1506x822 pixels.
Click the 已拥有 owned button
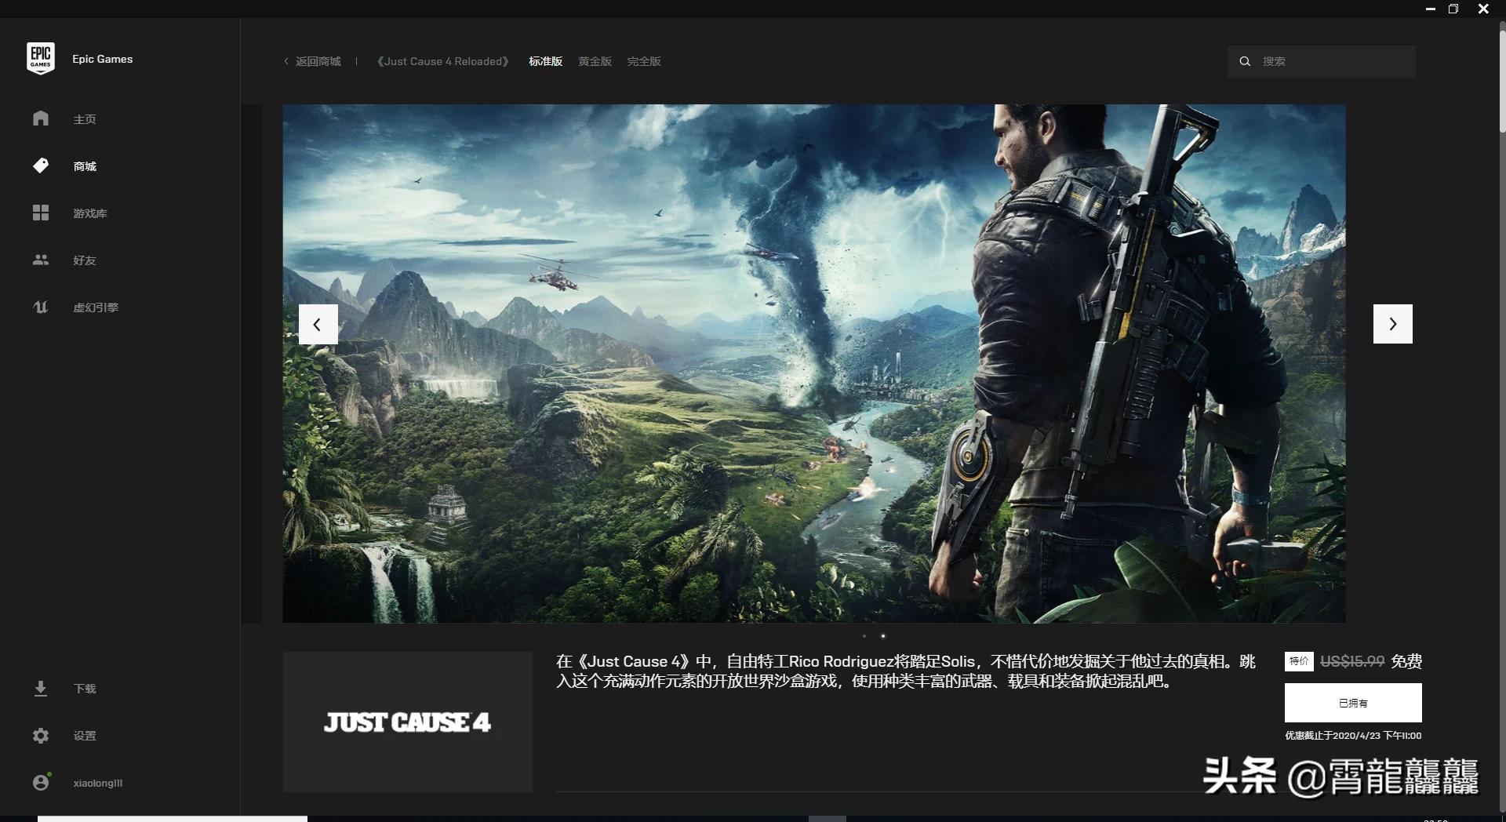tap(1353, 703)
